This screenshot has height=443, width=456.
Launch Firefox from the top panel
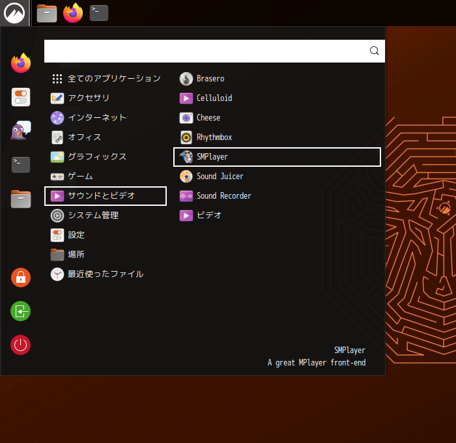coord(73,13)
